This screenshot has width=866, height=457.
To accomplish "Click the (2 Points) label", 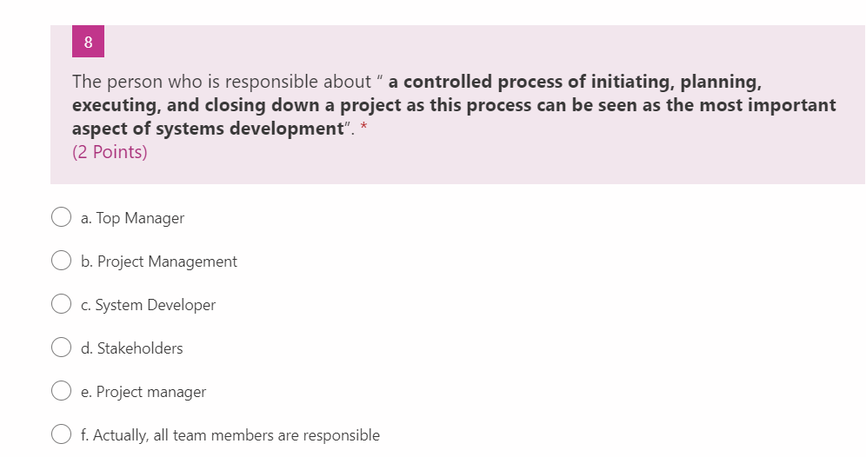I will click(110, 152).
